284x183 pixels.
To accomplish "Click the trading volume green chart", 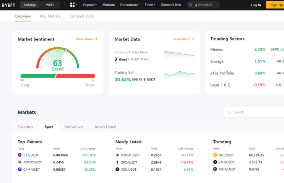I will (x=179, y=75).
